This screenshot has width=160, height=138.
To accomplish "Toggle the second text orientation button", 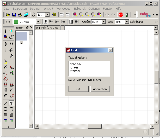I will [x=51, y=22].
